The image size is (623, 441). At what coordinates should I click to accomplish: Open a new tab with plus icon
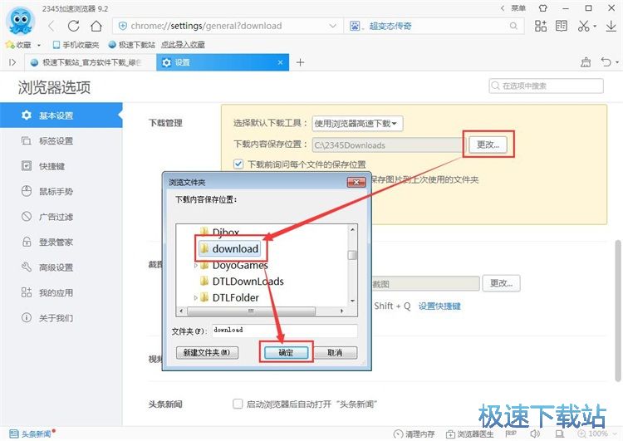tap(301, 62)
